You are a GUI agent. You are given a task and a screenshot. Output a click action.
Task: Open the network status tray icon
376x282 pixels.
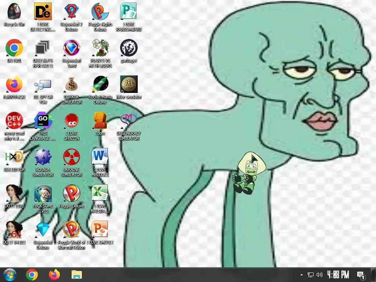pos(311,275)
